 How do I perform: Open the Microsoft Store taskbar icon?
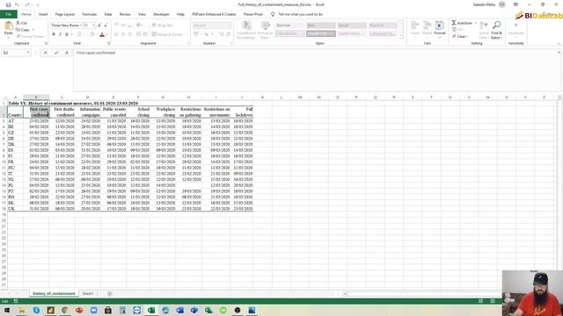pyautogui.click(x=108, y=310)
